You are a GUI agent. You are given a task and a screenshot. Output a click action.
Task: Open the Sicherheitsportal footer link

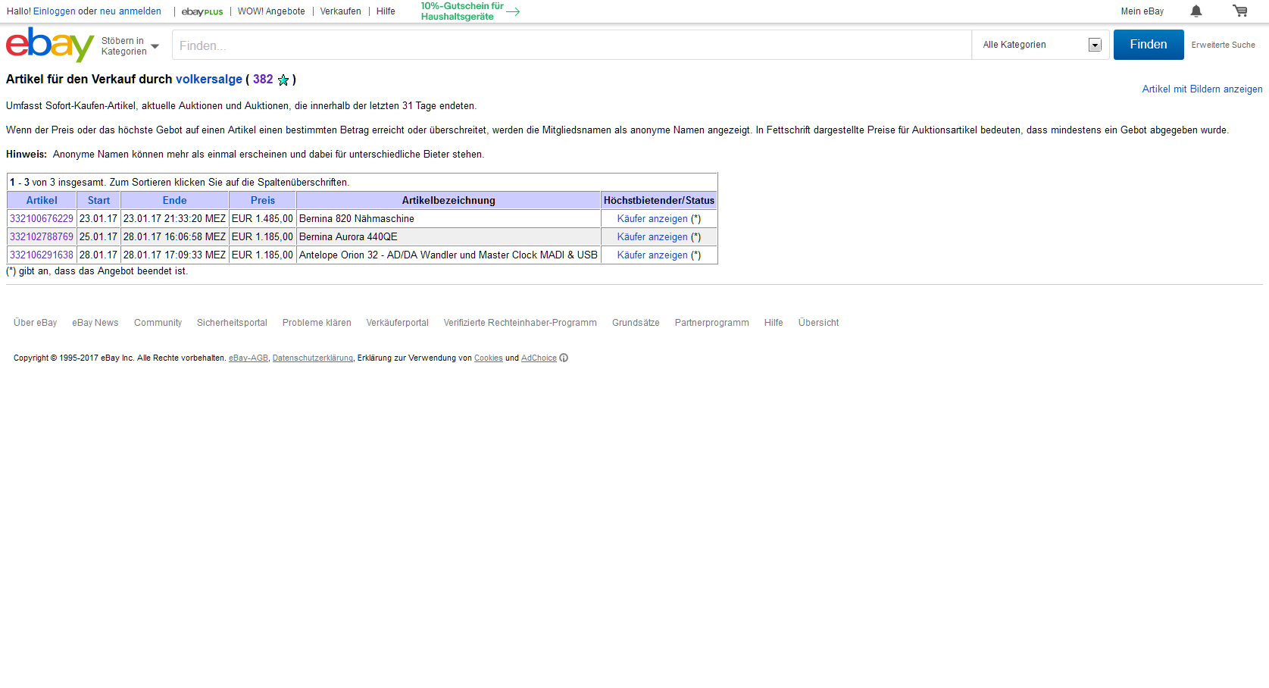pyautogui.click(x=232, y=323)
